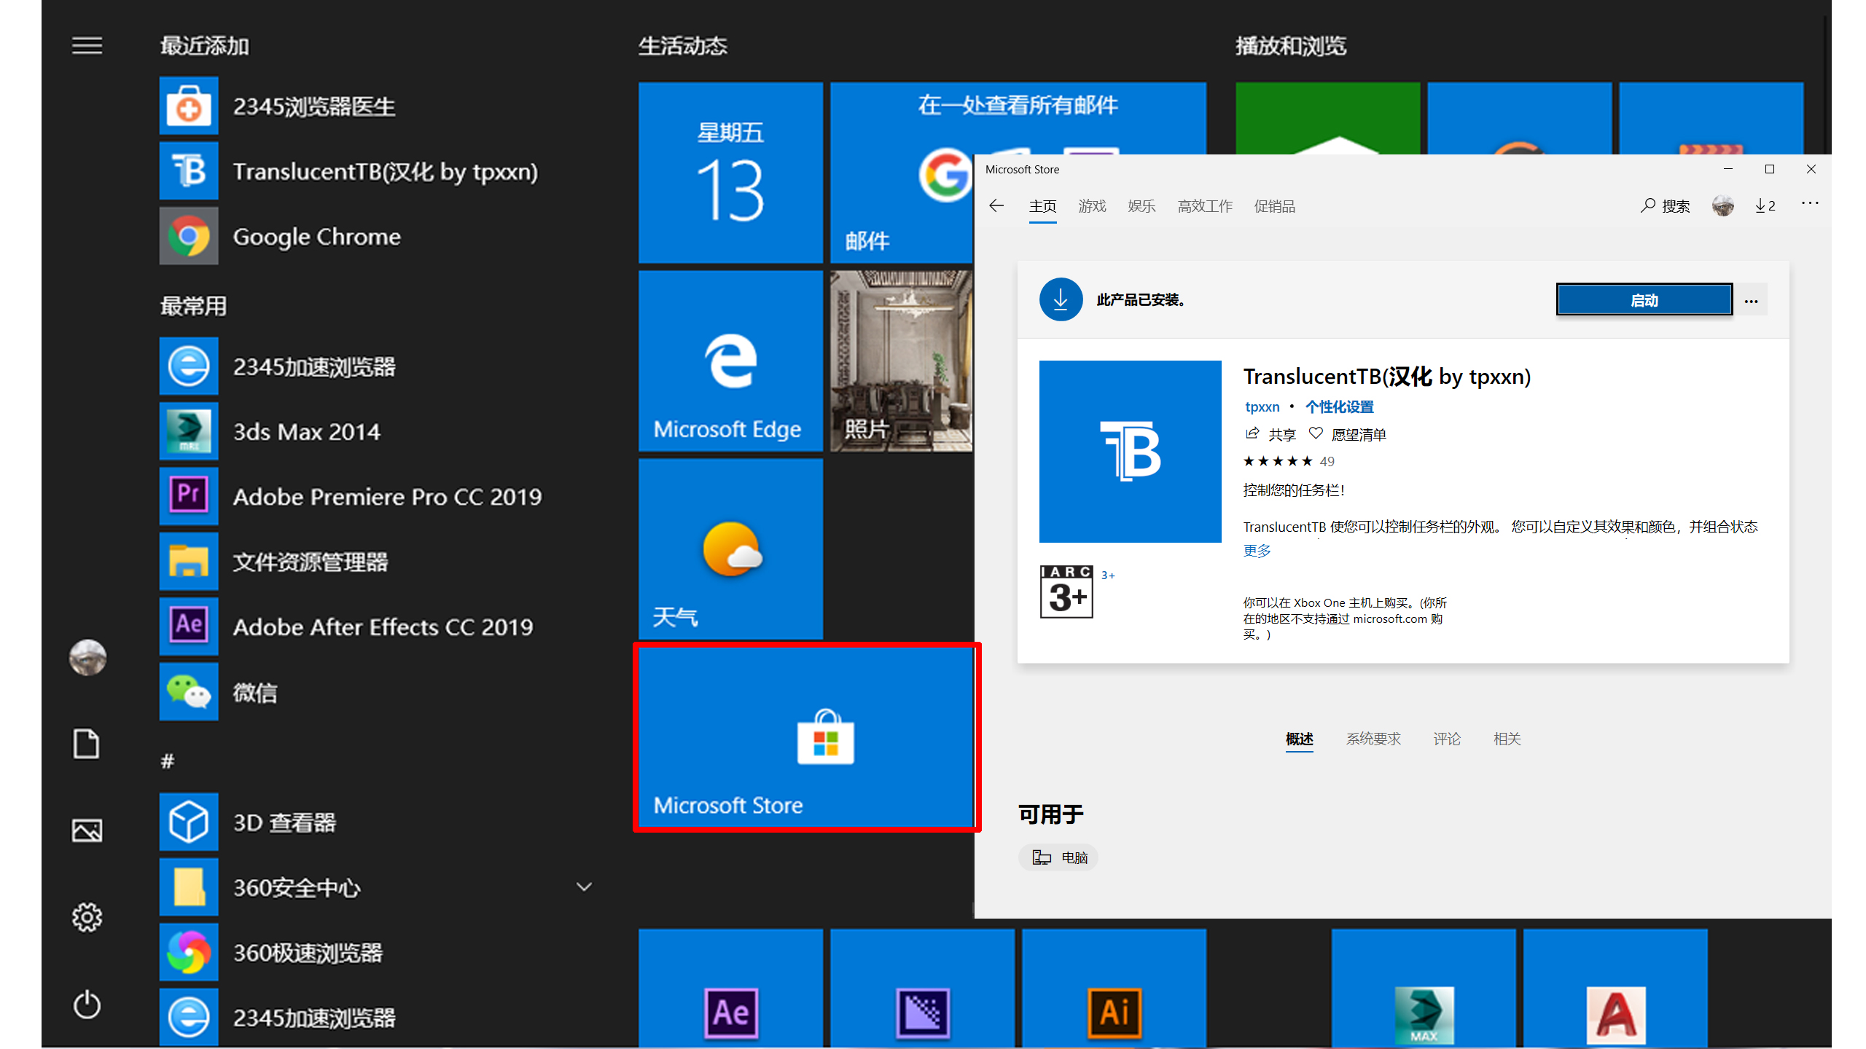Image resolution: width=1866 pixels, height=1049 pixels.
Task: Open the 个性化设置 category link
Action: tap(1339, 406)
